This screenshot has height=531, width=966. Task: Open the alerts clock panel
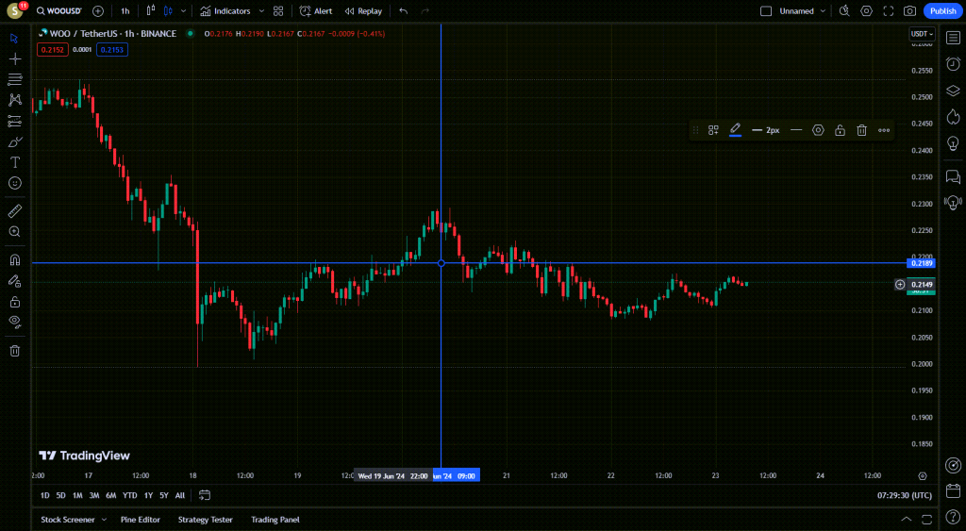[953, 64]
